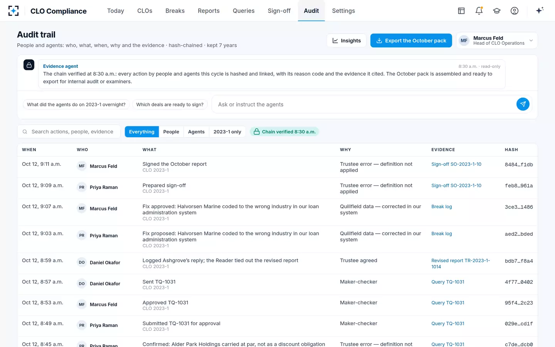Open the CLOs tab
The image size is (555, 347).
(145, 11)
